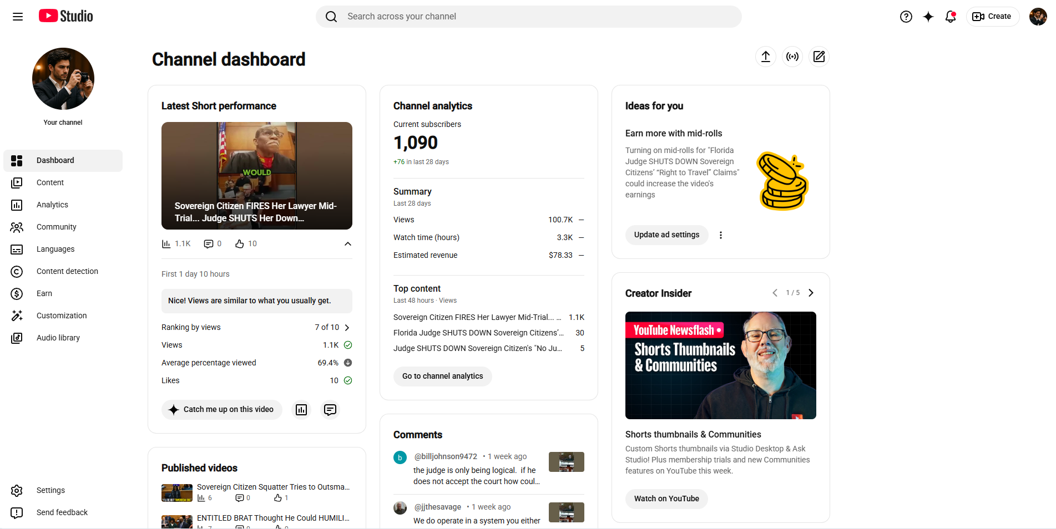Click the Create button

coord(992,17)
